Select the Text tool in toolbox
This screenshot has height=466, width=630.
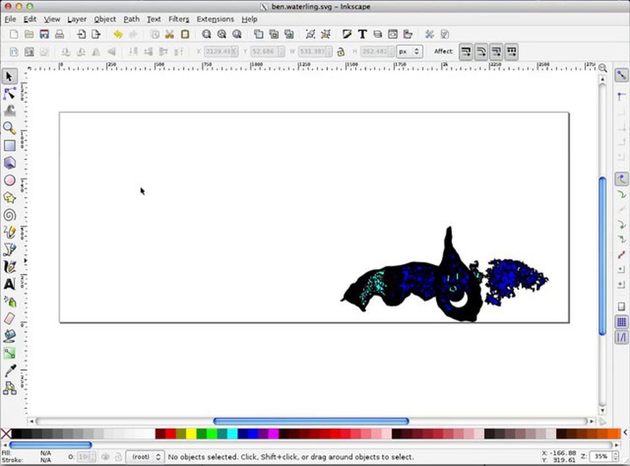point(9,284)
